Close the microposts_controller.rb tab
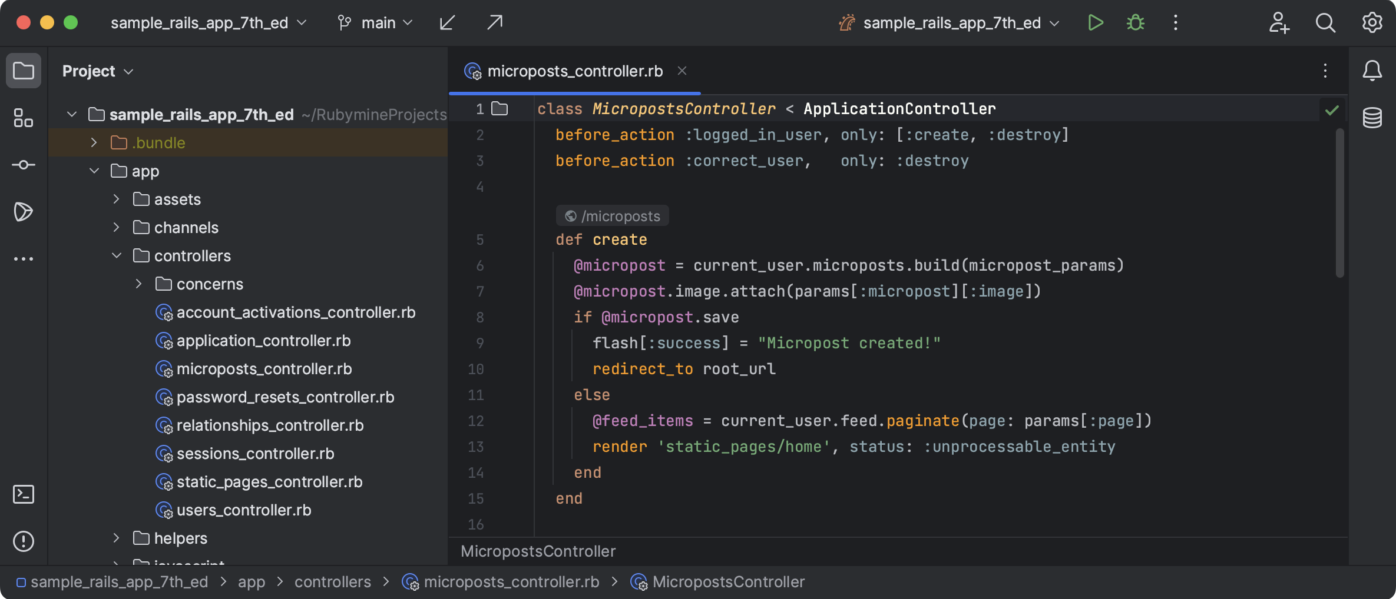The image size is (1396, 599). 682,71
